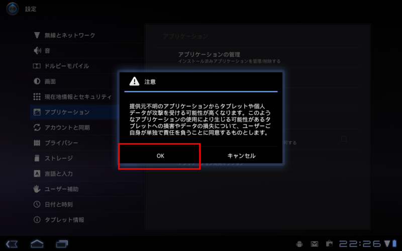Viewport: 402px width, 251px height.
Task: Open the Recent apps button
Action: coord(62,243)
